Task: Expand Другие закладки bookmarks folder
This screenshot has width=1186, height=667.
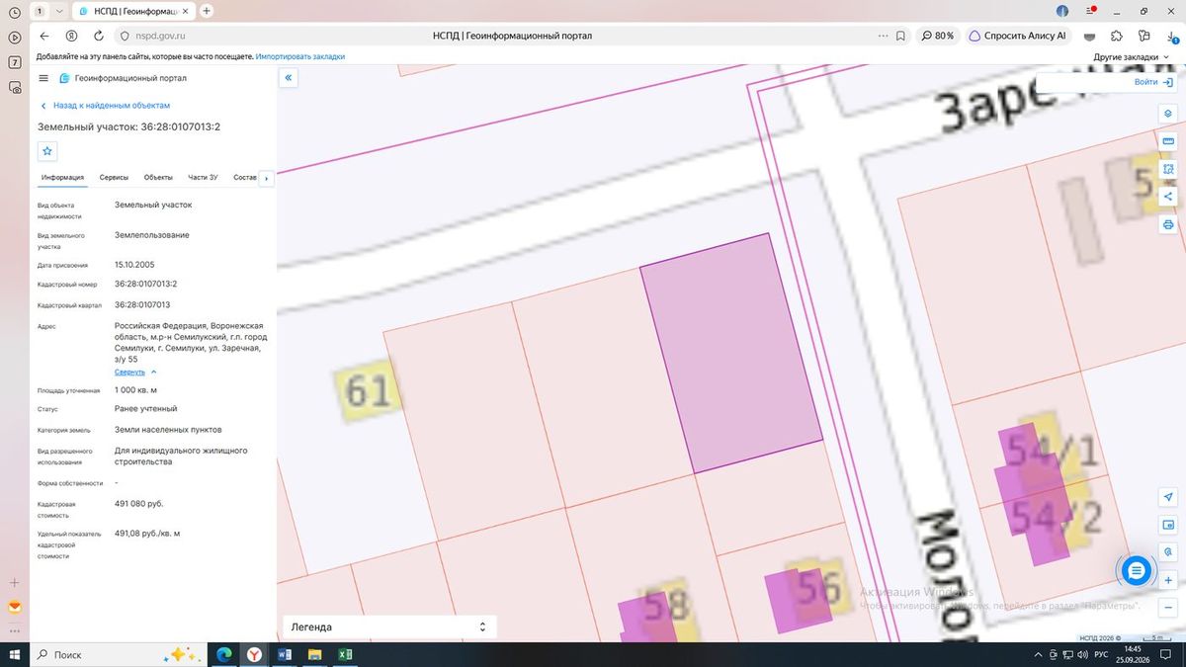Action: [x=1133, y=56]
